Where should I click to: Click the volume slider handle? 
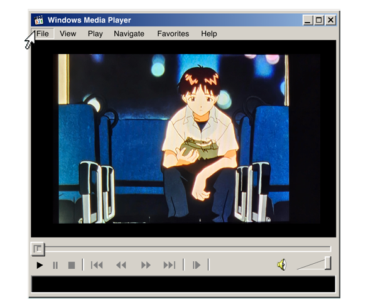(328, 263)
